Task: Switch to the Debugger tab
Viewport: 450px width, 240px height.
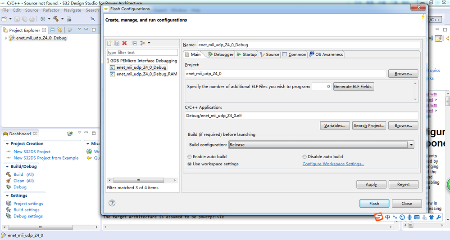Action: tap(220, 54)
